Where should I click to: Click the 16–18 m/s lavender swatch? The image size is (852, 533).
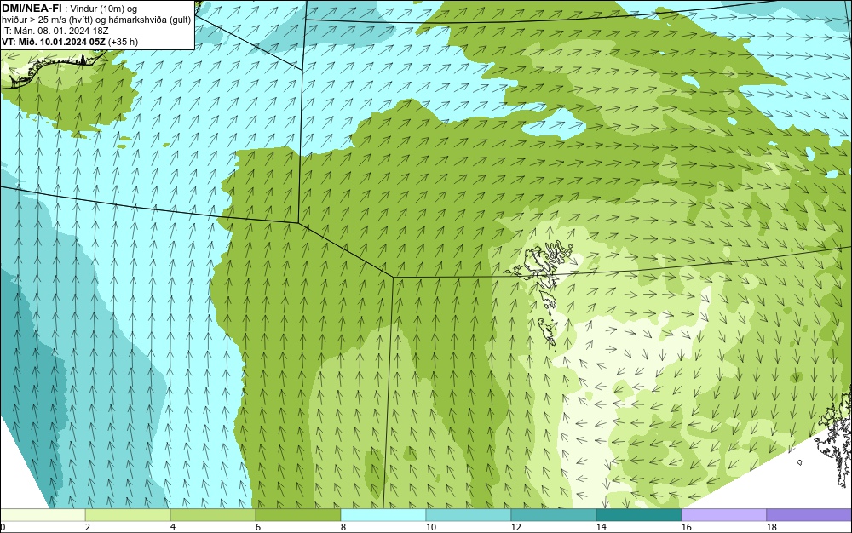(x=723, y=515)
